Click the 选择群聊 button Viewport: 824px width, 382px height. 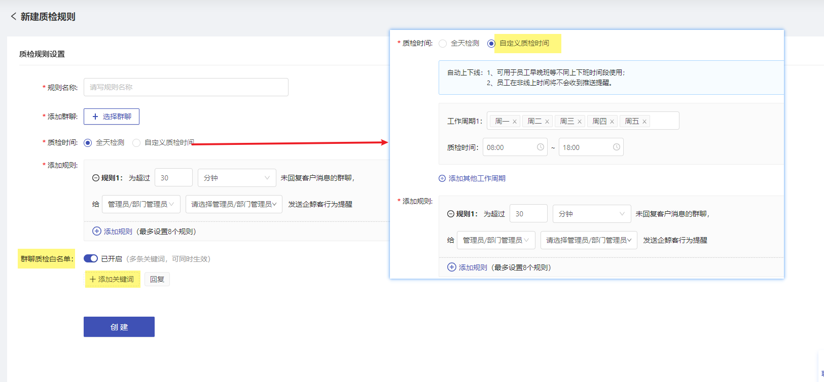pyautogui.click(x=112, y=117)
